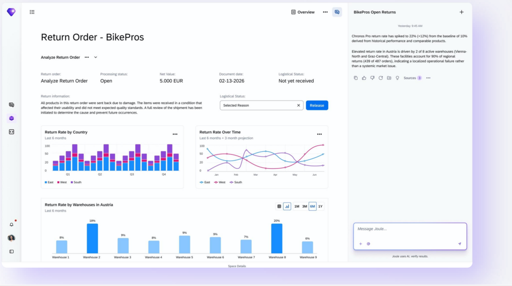Save response to folder icon
The image size is (512, 286).
pyautogui.click(x=389, y=78)
